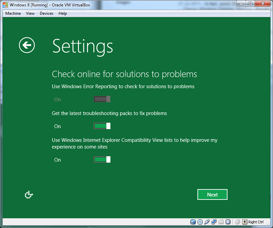Toggle the Compatibility View lists switch

pyautogui.click(x=102, y=160)
